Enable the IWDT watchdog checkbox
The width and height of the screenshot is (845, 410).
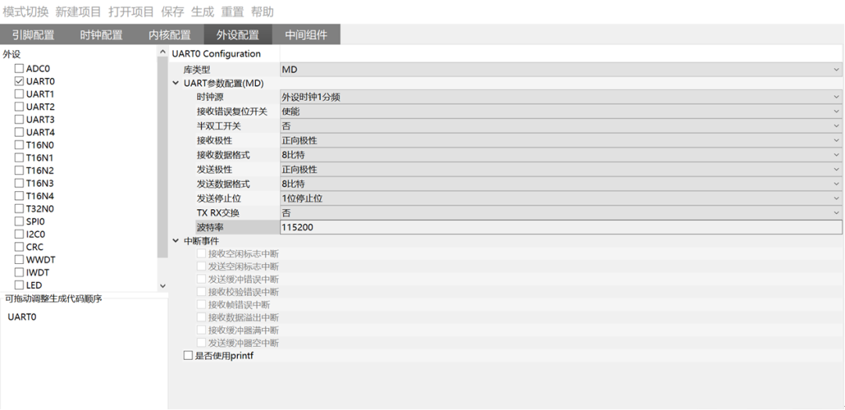coord(19,273)
